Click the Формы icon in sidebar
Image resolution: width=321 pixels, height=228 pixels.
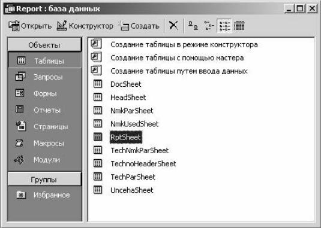click(20, 93)
